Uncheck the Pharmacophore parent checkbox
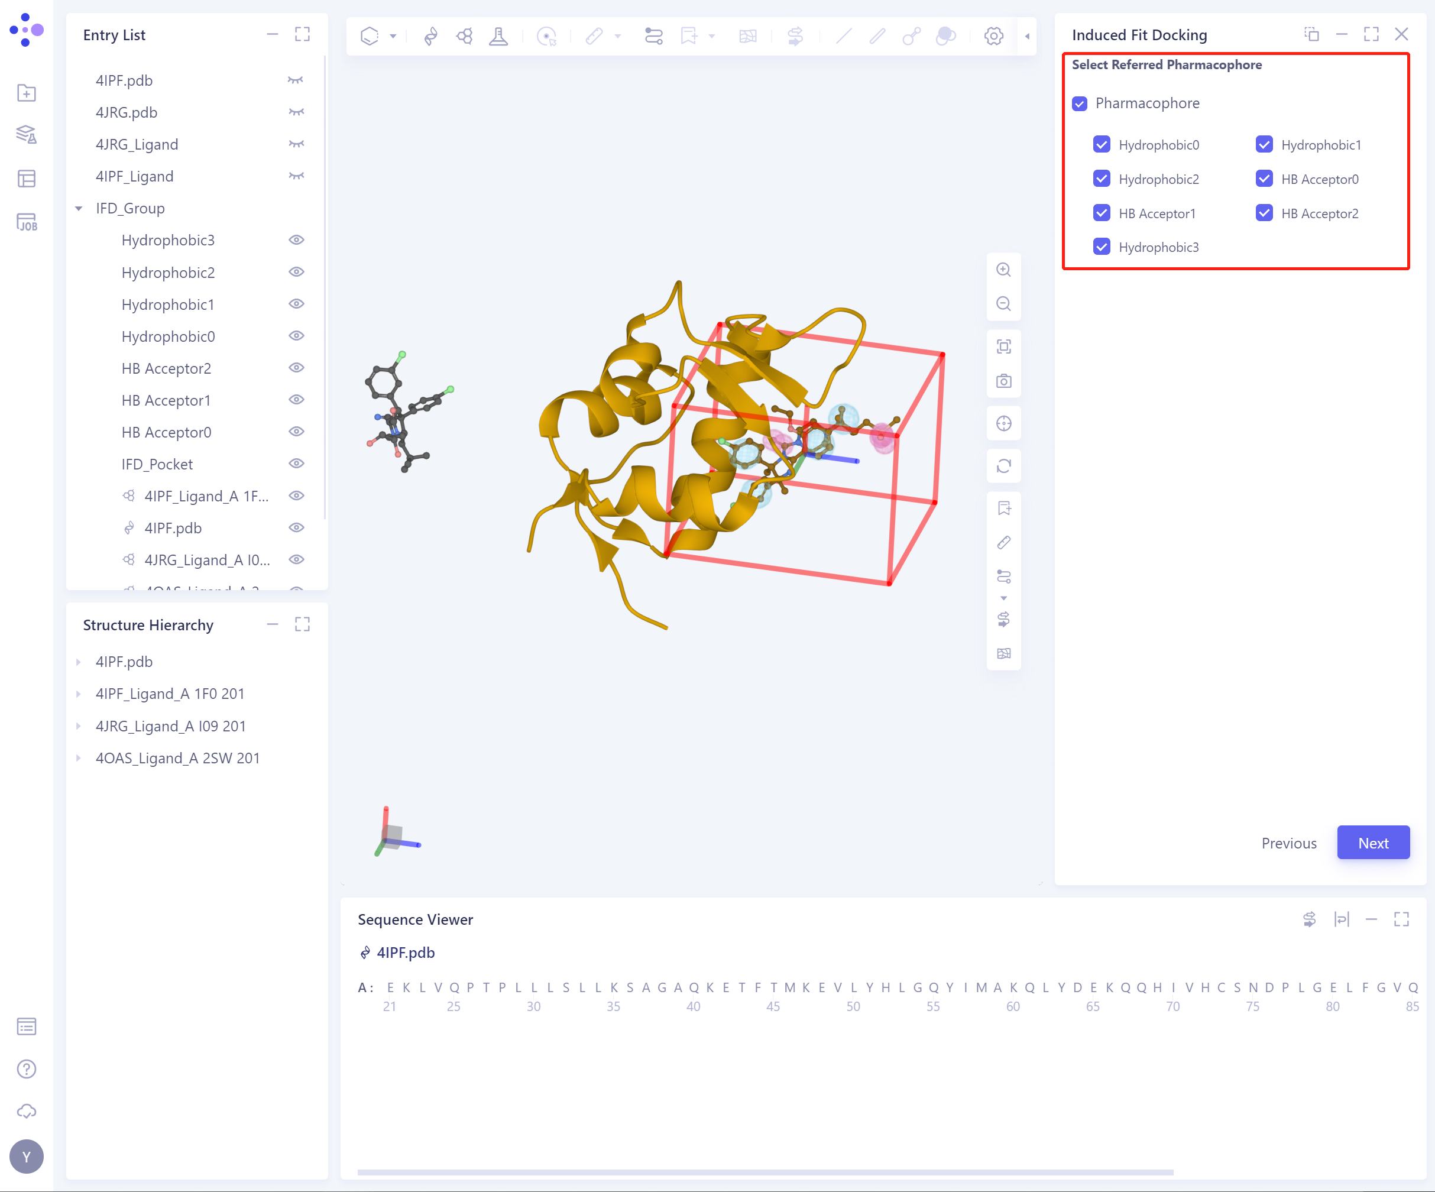Image resolution: width=1435 pixels, height=1192 pixels. click(1080, 103)
